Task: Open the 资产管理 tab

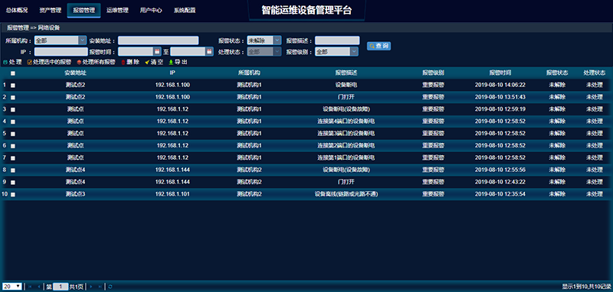Action: 51,11
